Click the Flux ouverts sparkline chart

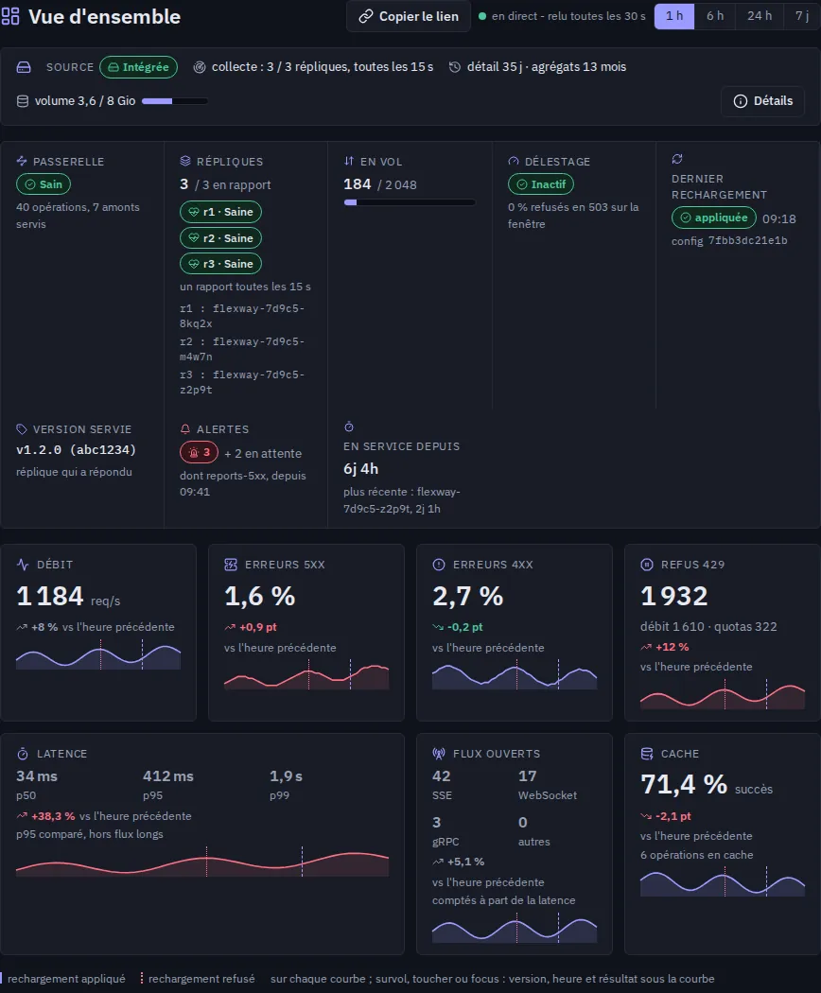point(515,928)
